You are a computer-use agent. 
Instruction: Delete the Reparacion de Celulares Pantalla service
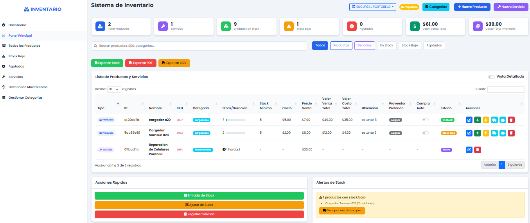click(x=478, y=150)
